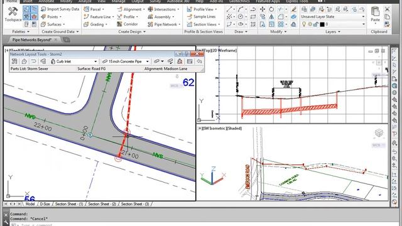Click the Paste clipboard button
Image resolution: width=402 pixels, height=226 pixels.
click(x=375, y=14)
